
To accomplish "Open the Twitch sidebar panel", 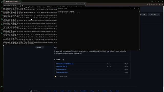I will click(x=2, y=15).
